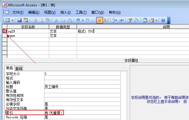Expand the Undo history dropdown arrow

pyautogui.click(x=83, y=20)
